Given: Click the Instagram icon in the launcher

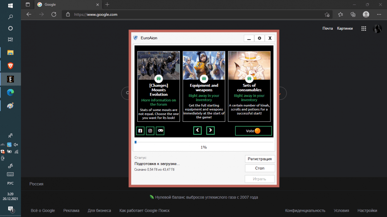Looking at the screenshot, I should [x=150, y=131].
